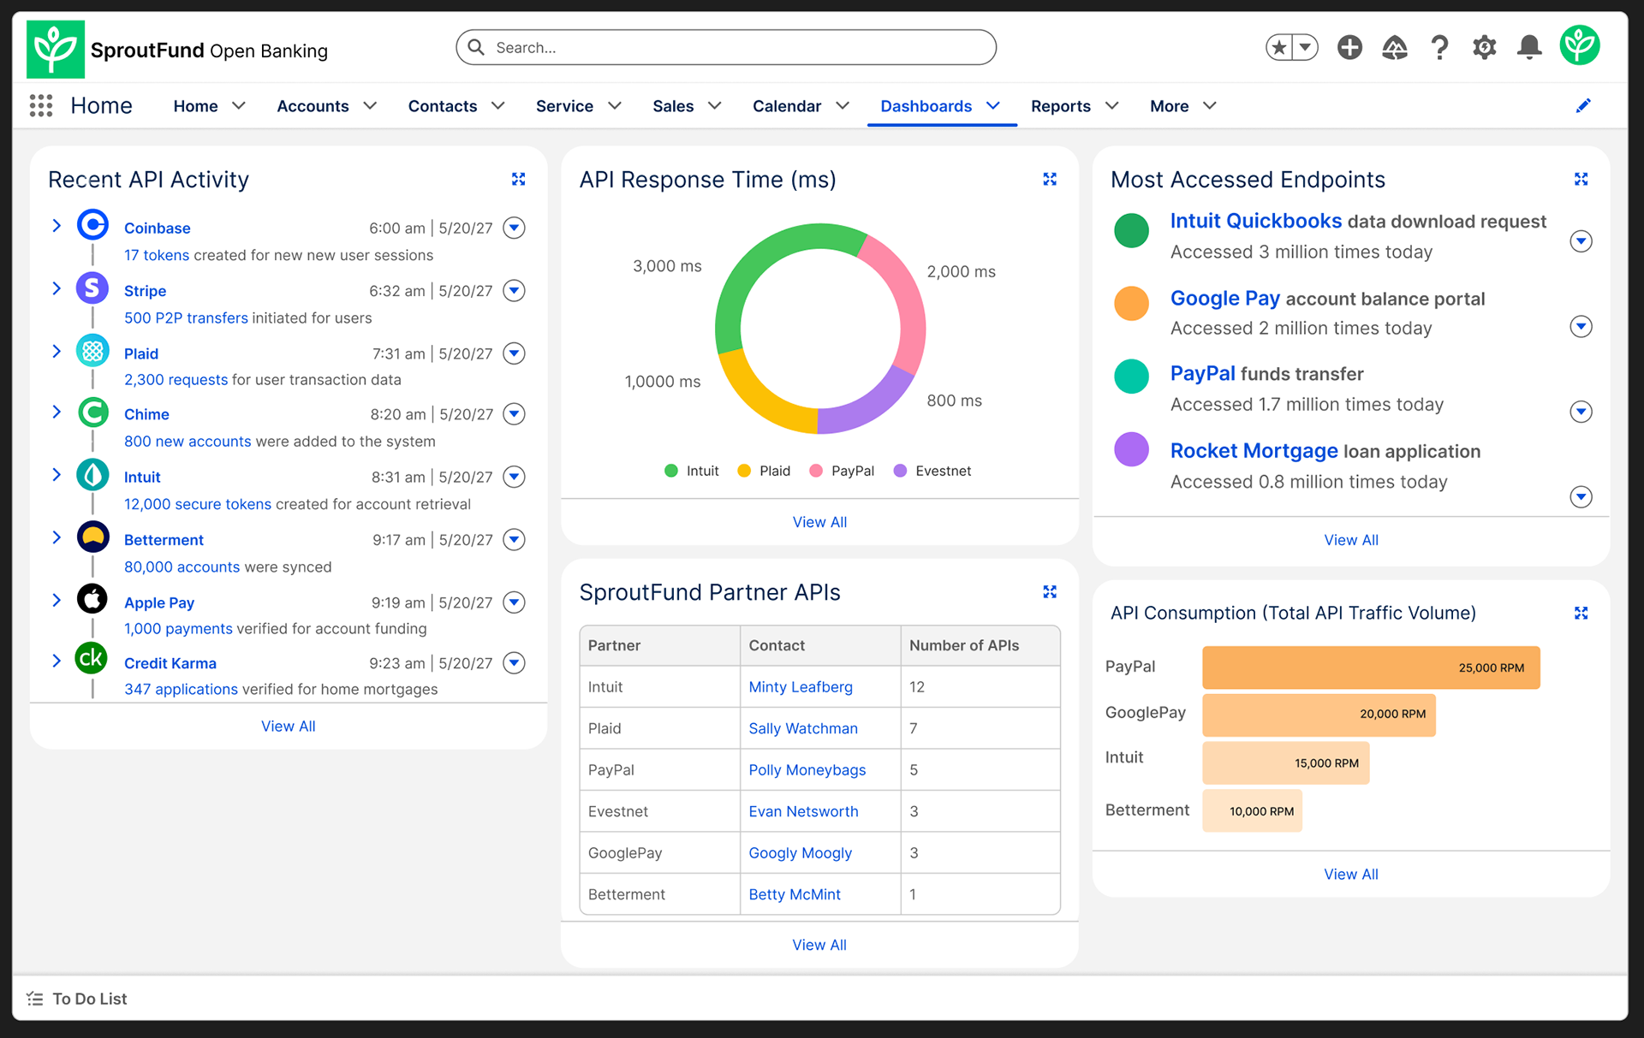The image size is (1644, 1038).
Task: Expand the Chime activity row chevron
Action: [x=57, y=412]
